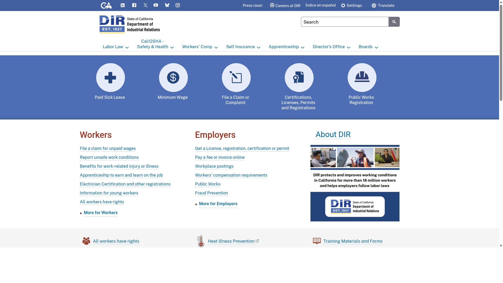
Task: Click the About DIR photo banner
Action: pos(355,183)
